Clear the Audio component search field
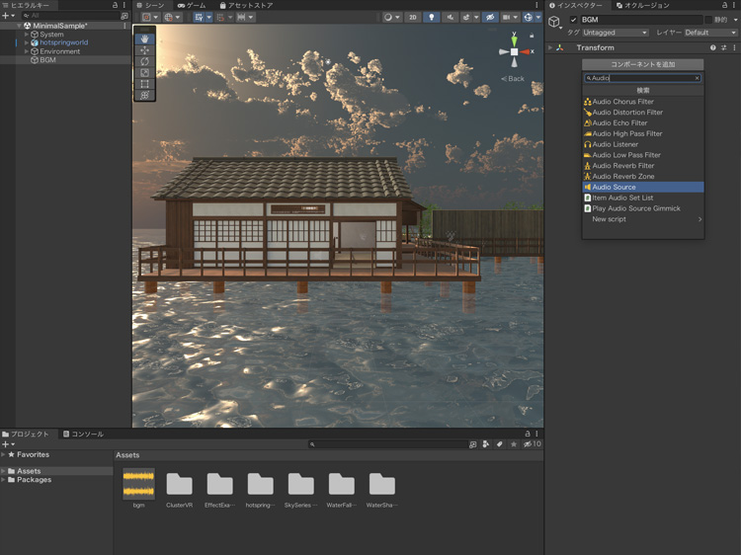Screen dimensions: 741x555 pyautogui.click(x=697, y=78)
